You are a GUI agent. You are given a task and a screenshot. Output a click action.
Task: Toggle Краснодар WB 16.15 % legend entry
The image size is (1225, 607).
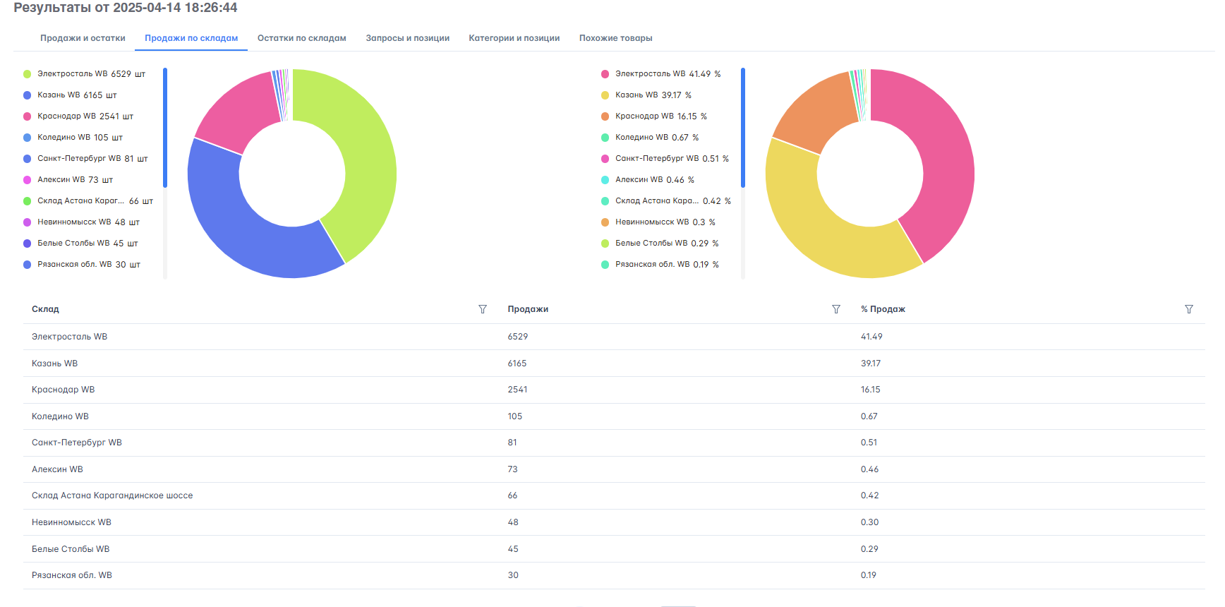tap(660, 116)
